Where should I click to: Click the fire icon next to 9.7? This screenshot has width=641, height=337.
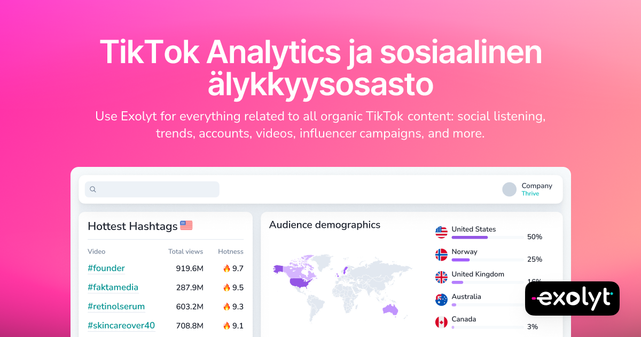click(226, 269)
